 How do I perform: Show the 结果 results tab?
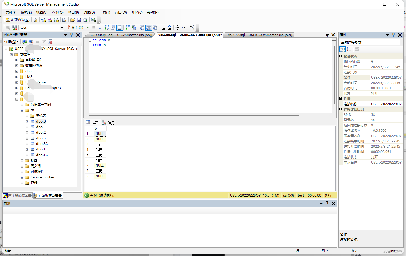(92, 122)
